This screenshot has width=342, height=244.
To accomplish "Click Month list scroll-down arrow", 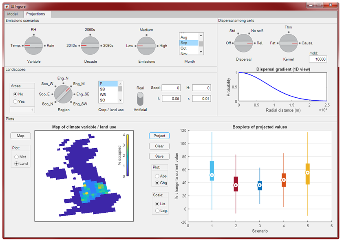I will (x=201, y=52).
